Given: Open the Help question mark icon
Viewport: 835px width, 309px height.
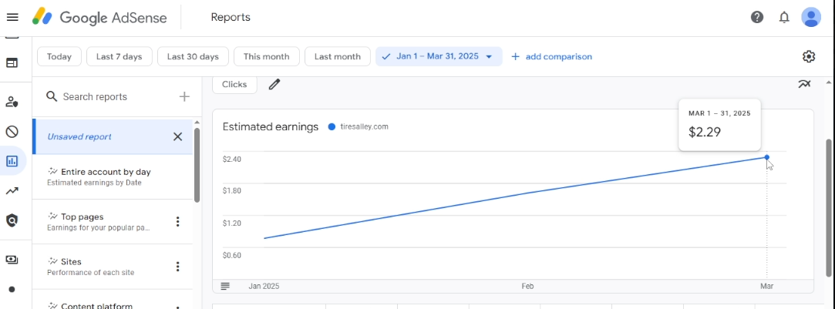Looking at the screenshot, I should pos(756,18).
